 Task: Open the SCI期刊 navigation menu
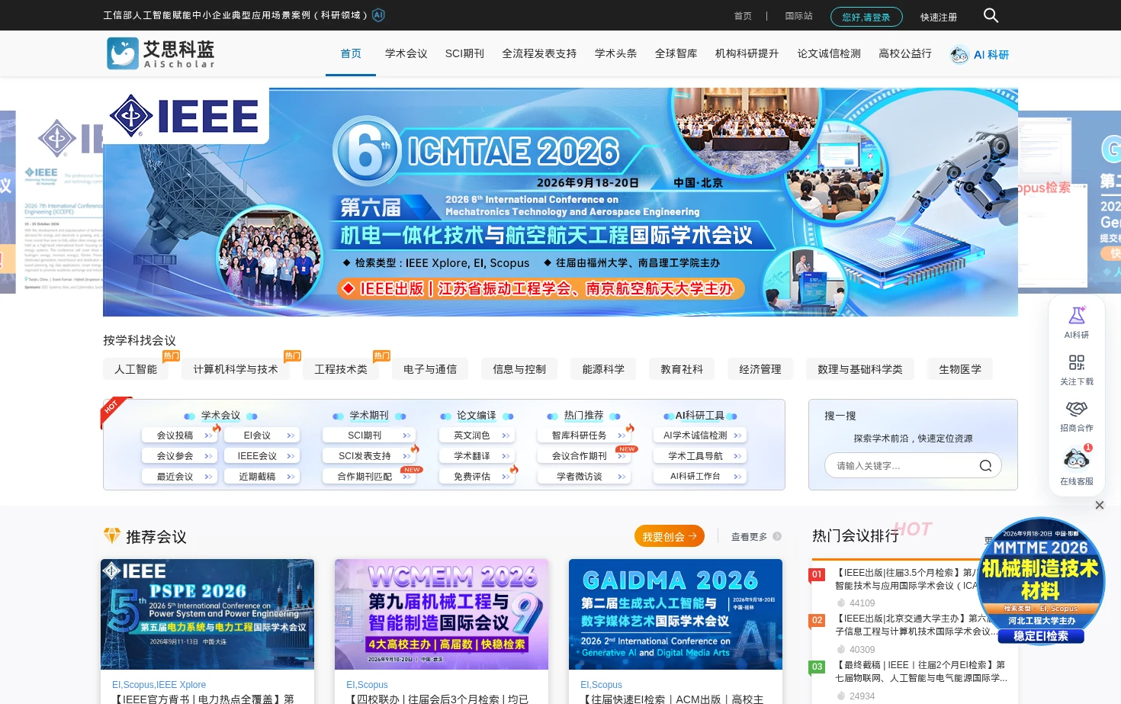pyautogui.click(x=464, y=53)
